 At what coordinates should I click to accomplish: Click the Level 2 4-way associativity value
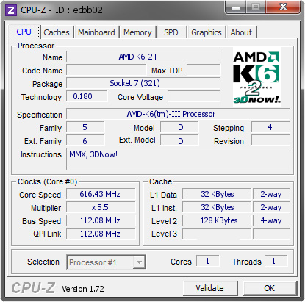click(x=271, y=220)
